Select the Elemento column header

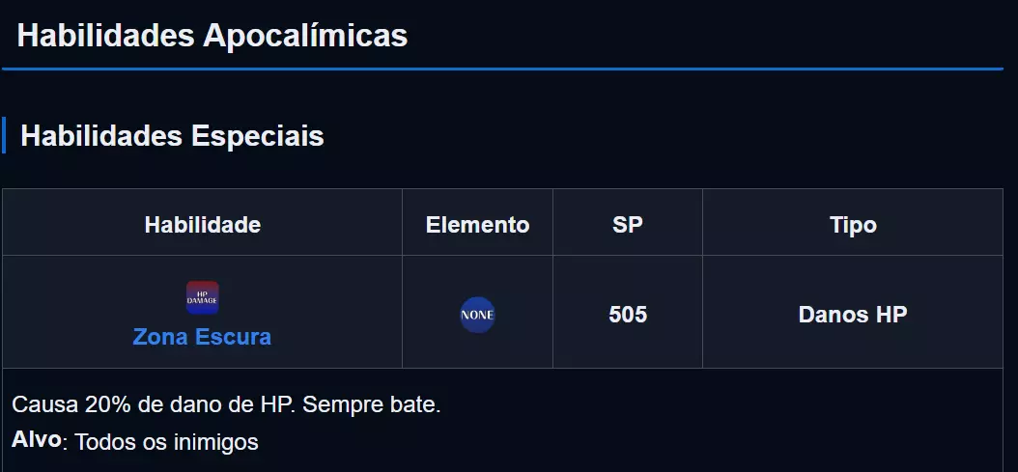coord(477,225)
